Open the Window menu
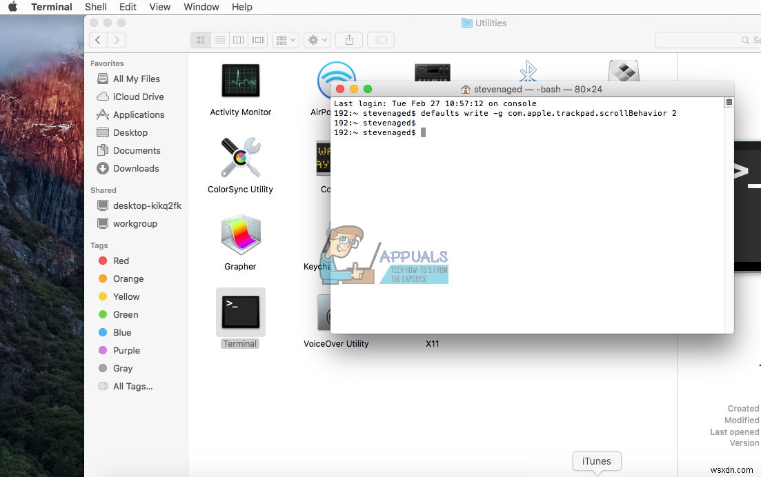Screen dimensions: 761x477 coord(201,7)
